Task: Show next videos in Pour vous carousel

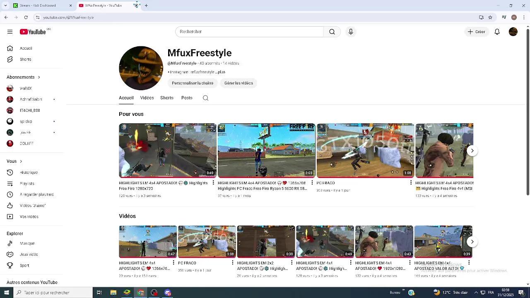Action: [472, 151]
